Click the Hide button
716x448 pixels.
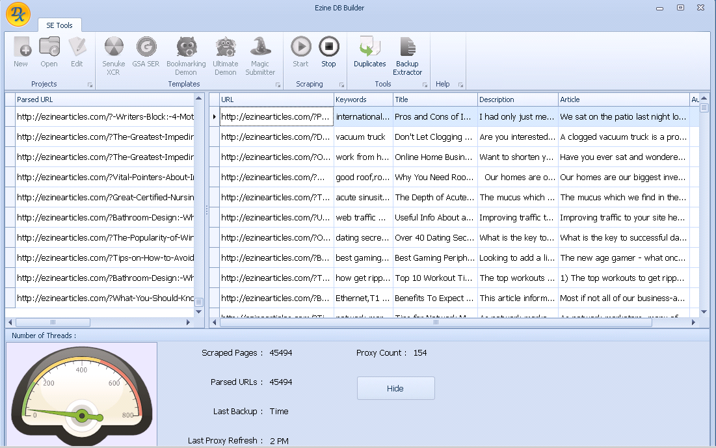click(x=395, y=388)
